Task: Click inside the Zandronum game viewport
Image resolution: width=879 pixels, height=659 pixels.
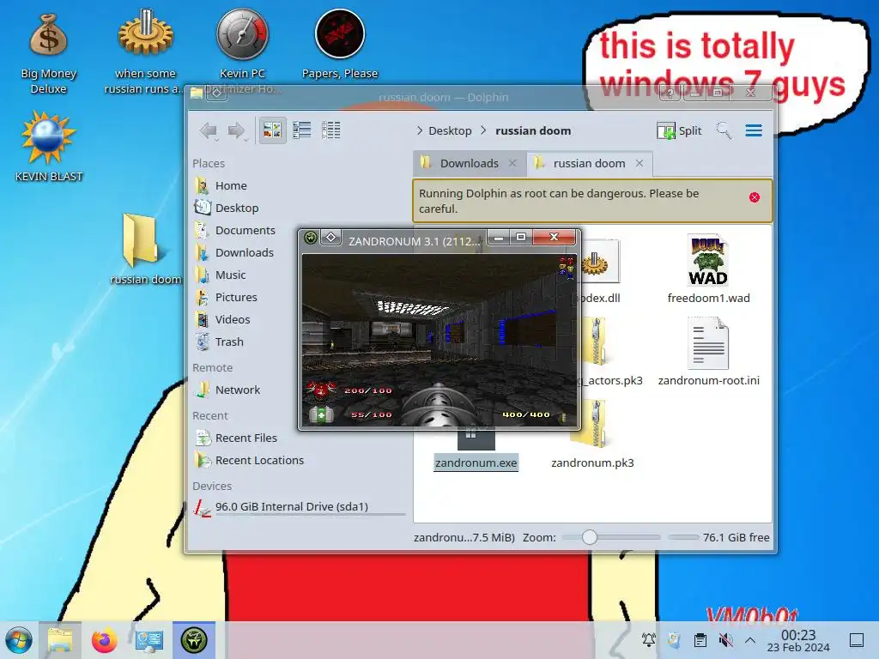Action: click(439, 340)
